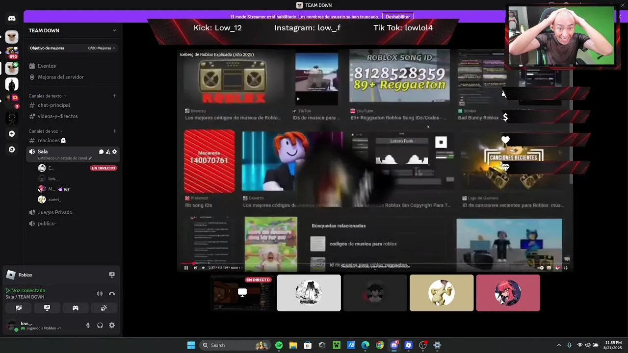Open clock showing 11:35 PM

tap(613, 345)
